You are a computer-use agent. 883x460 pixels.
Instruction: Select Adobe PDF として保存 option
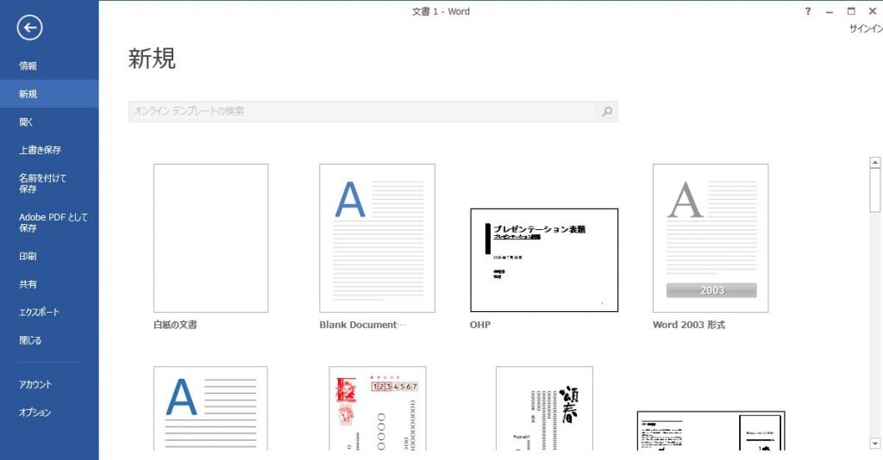pos(53,223)
